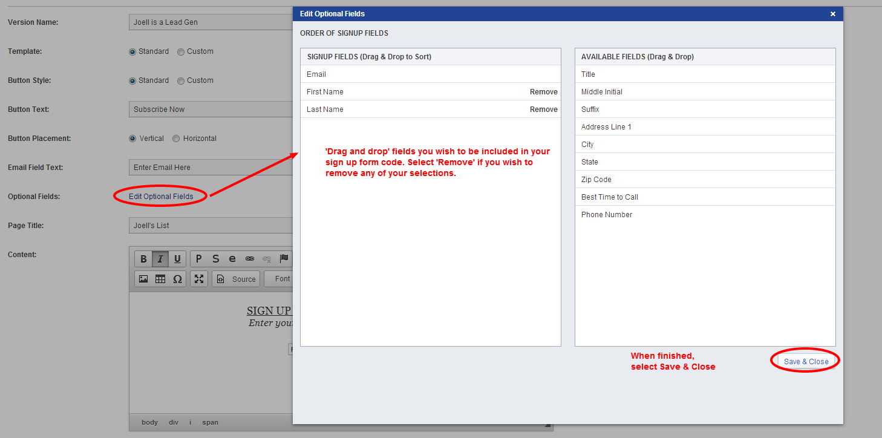Select the Suffix available field
Viewport: 882px width, 438px height.
(x=705, y=109)
